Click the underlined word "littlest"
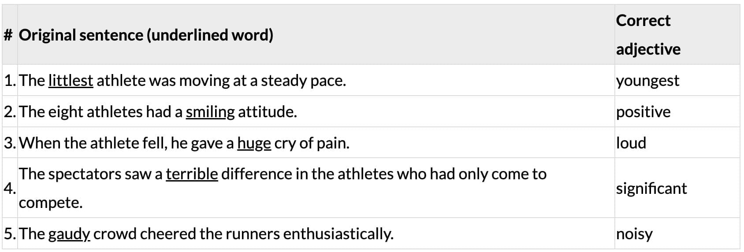The height and width of the screenshot is (252, 744). pyautogui.click(x=71, y=81)
